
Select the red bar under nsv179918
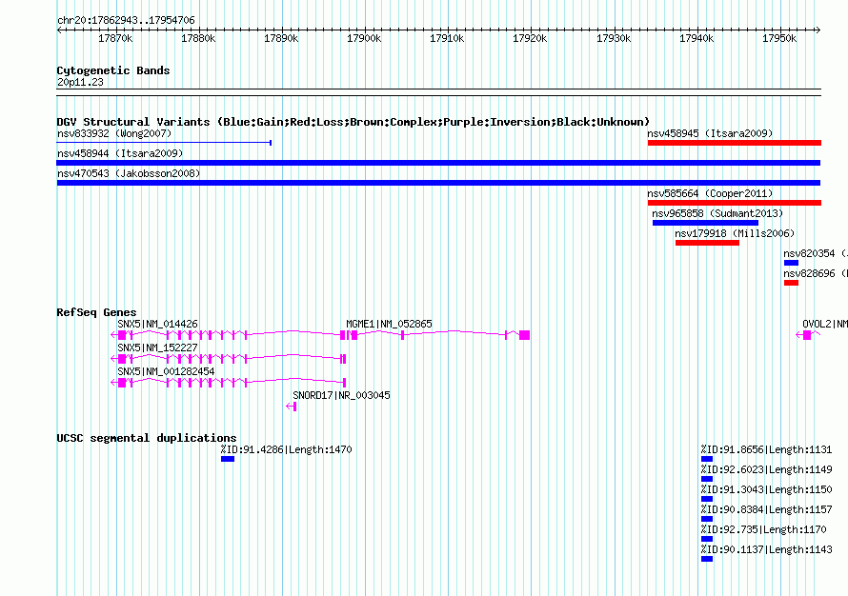(707, 243)
